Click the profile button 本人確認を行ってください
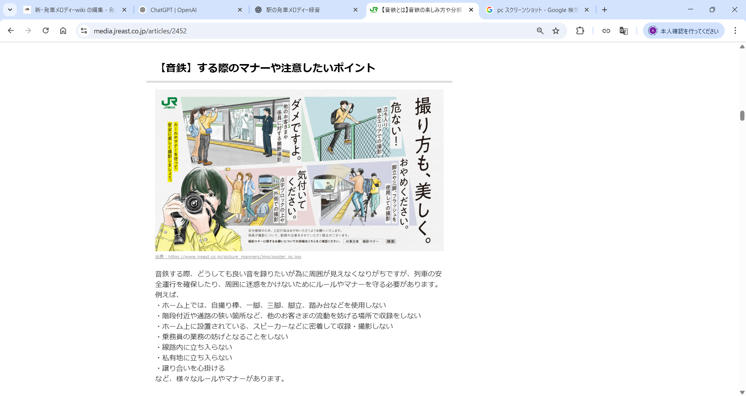 pyautogui.click(x=684, y=31)
